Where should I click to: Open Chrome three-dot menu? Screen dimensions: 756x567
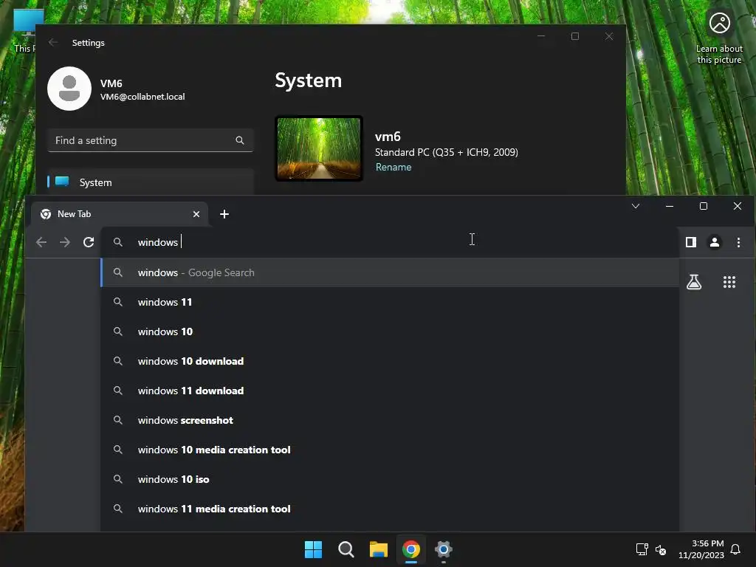738,242
